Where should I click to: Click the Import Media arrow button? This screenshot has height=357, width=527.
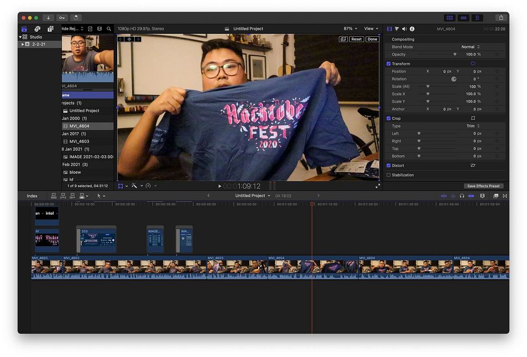pyautogui.click(x=48, y=18)
